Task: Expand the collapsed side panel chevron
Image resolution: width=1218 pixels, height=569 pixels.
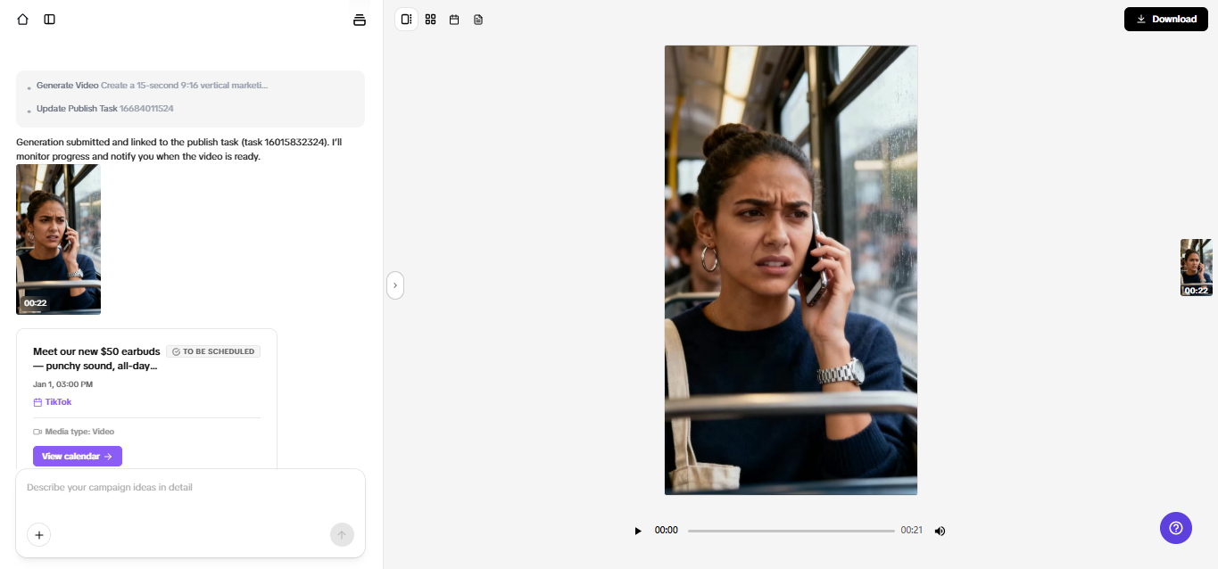Action: (x=394, y=284)
